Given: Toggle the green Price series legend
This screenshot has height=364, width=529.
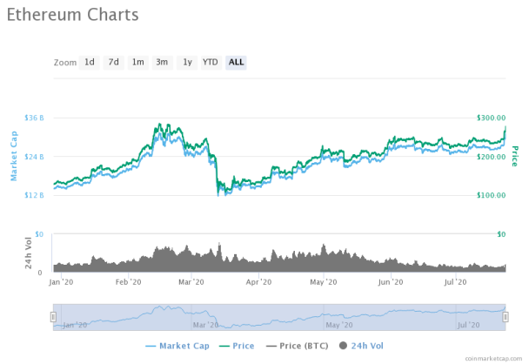Looking at the screenshot, I should point(237,346).
